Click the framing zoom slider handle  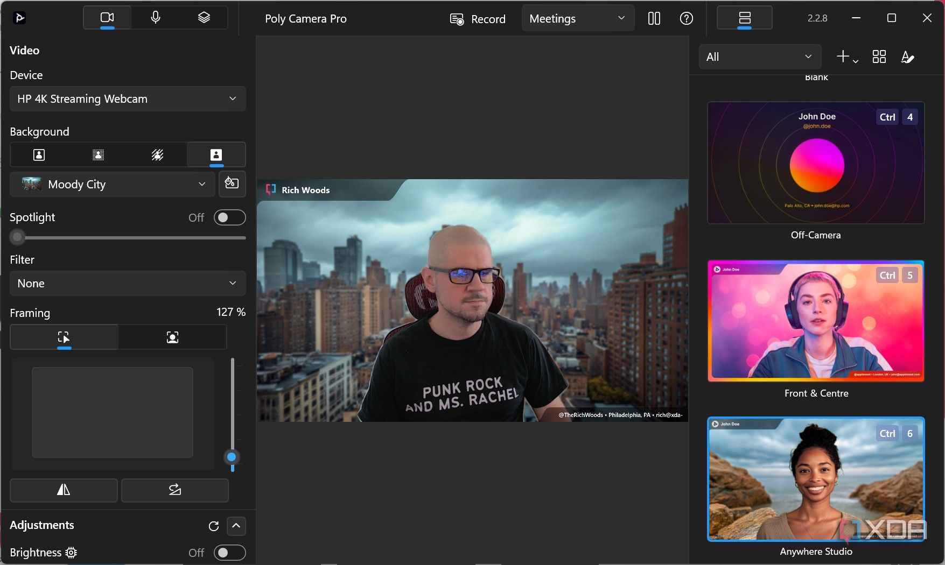coord(232,457)
